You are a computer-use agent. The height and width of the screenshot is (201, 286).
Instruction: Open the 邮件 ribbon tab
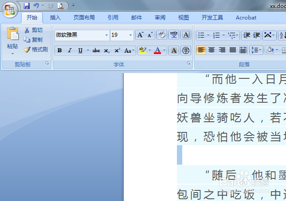(137, 17)
